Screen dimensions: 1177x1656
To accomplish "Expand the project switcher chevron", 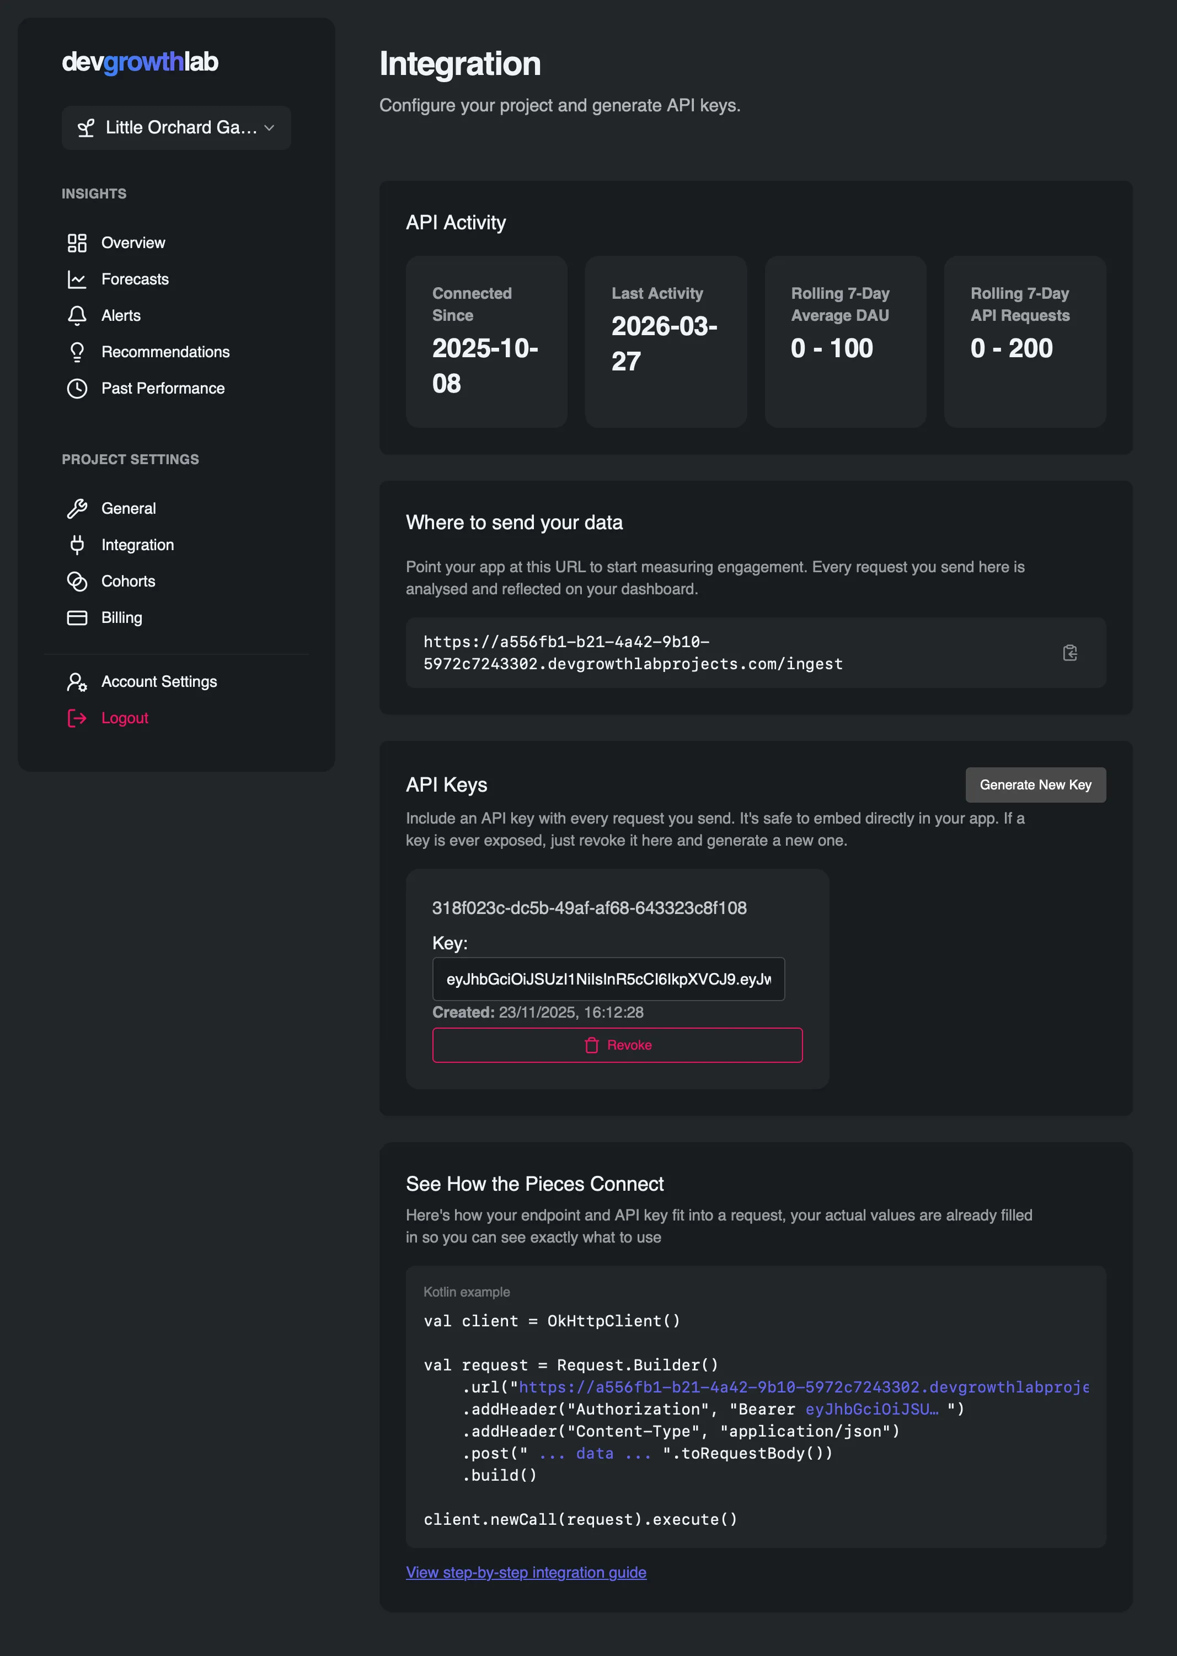I will click(270, 128).
